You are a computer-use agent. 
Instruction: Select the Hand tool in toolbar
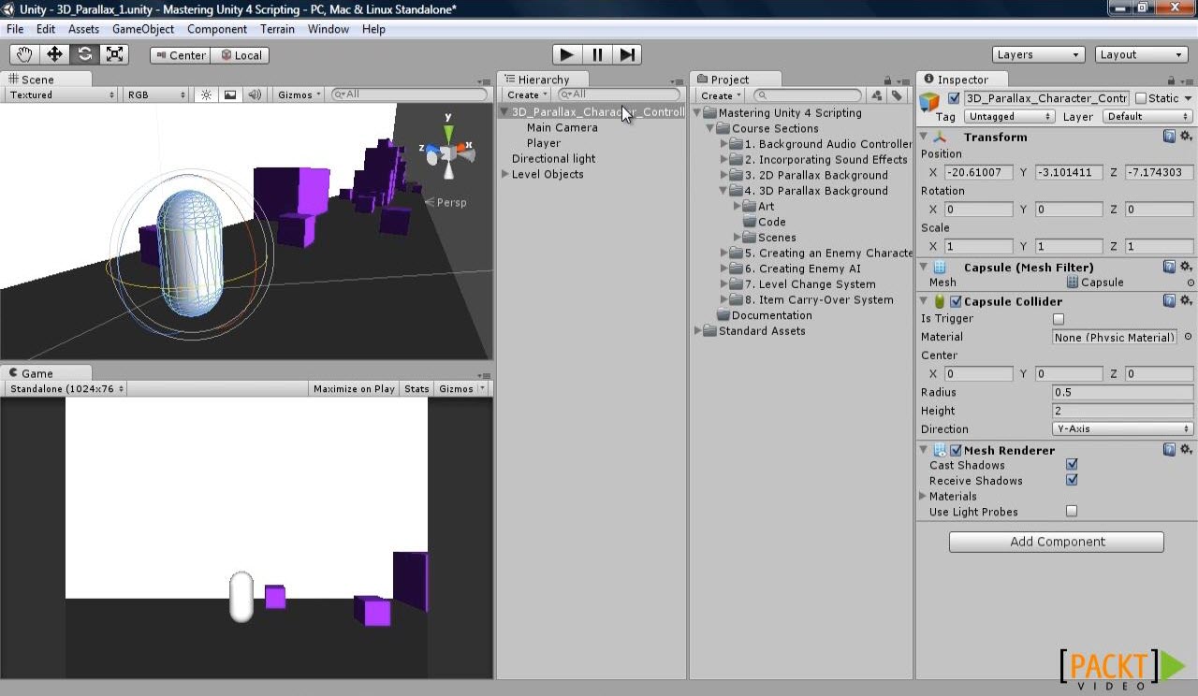pyautogui.click(x=24, y=54)
